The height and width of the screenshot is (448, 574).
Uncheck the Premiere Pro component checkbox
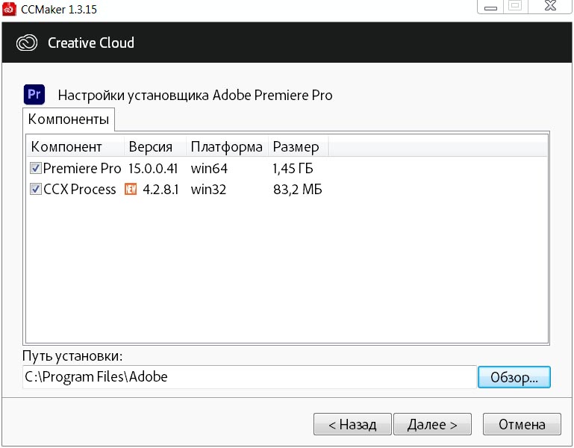point(35,169)
